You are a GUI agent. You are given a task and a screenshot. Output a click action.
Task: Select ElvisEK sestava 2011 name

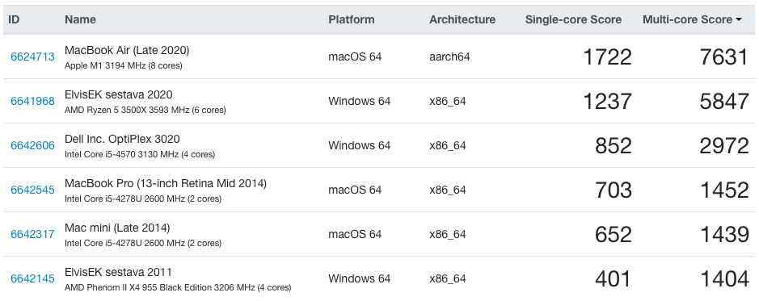pyautogui.click(x=118, y=272)
